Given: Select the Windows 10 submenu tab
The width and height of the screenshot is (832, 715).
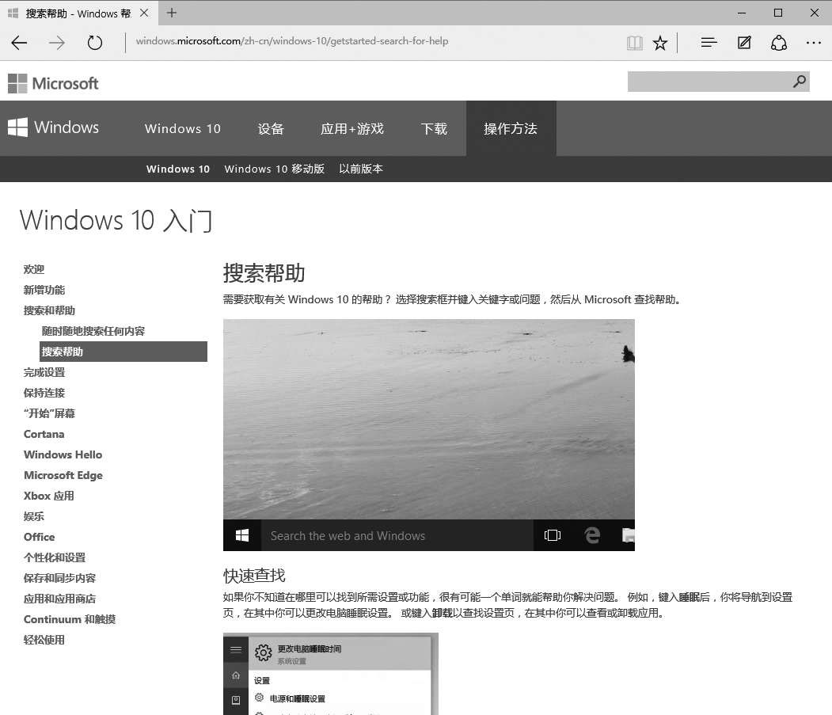Looking at the screenshot, I should click(178, 169).
